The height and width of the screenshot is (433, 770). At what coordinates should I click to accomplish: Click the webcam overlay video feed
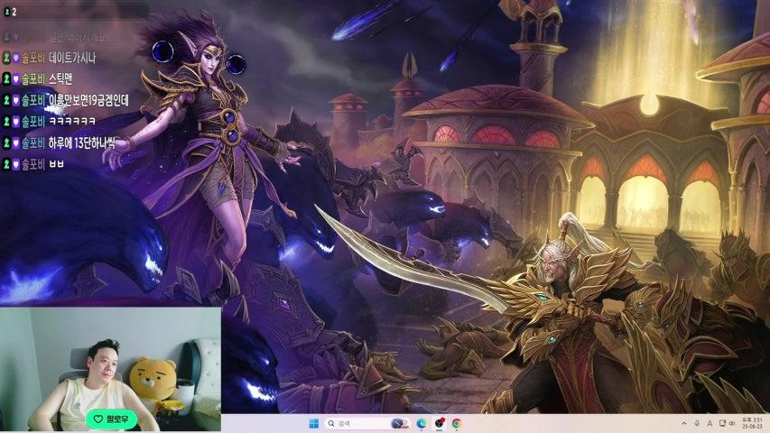click(110, 369)
